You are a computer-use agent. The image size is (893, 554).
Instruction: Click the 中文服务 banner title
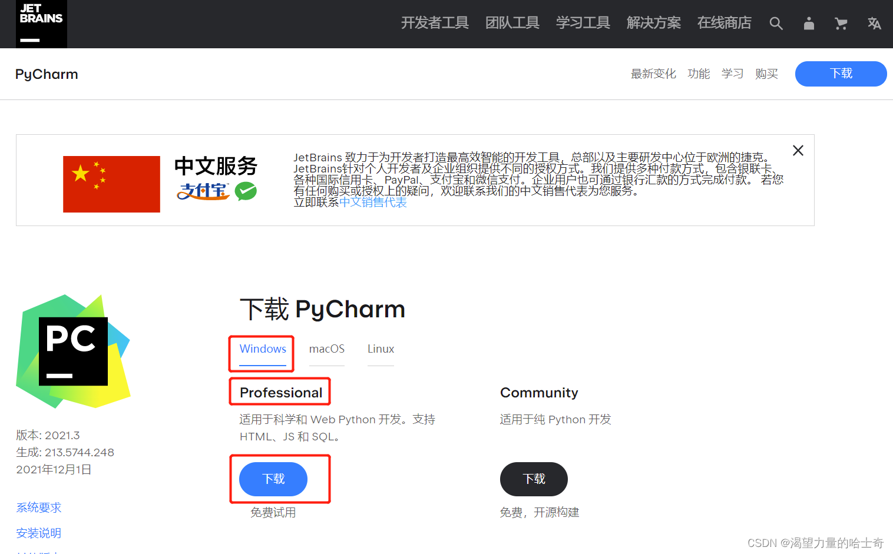click(x=216, y=166)
